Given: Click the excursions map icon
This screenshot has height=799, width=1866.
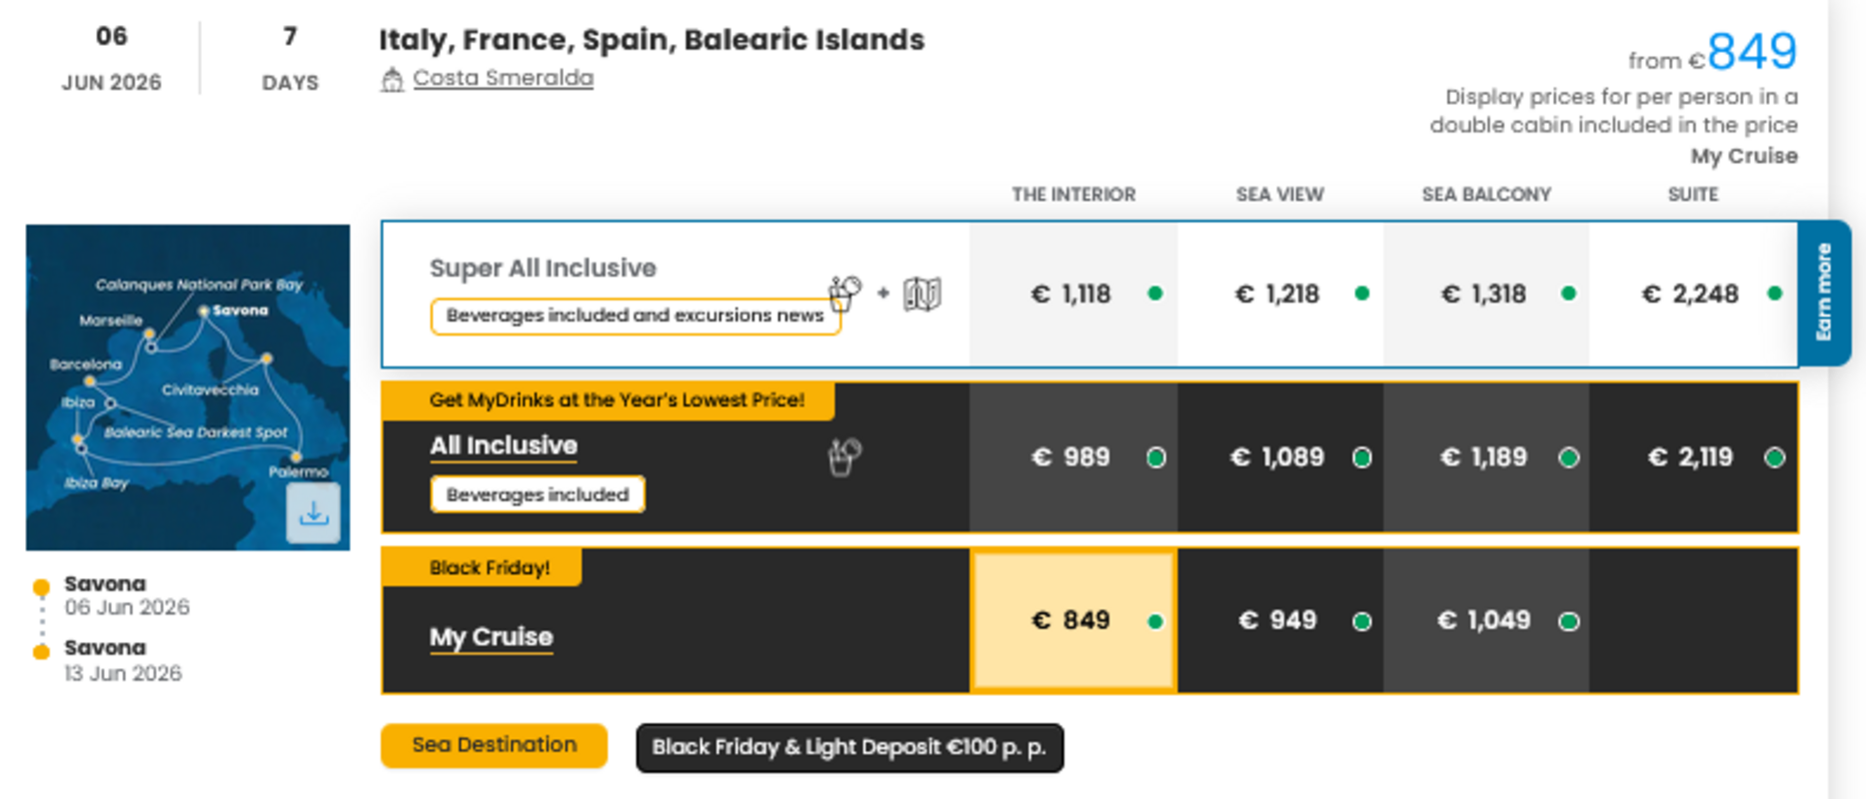Looking at the screenshot, I should [922, 294].
